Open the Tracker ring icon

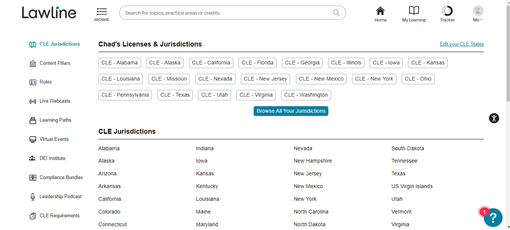pyautogui.click(x=447, y=10)
